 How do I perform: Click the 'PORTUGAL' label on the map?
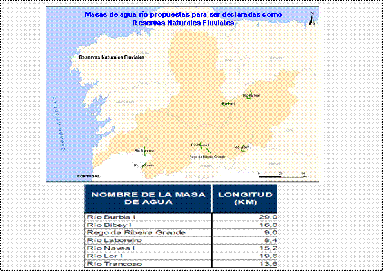coord(88,176)
